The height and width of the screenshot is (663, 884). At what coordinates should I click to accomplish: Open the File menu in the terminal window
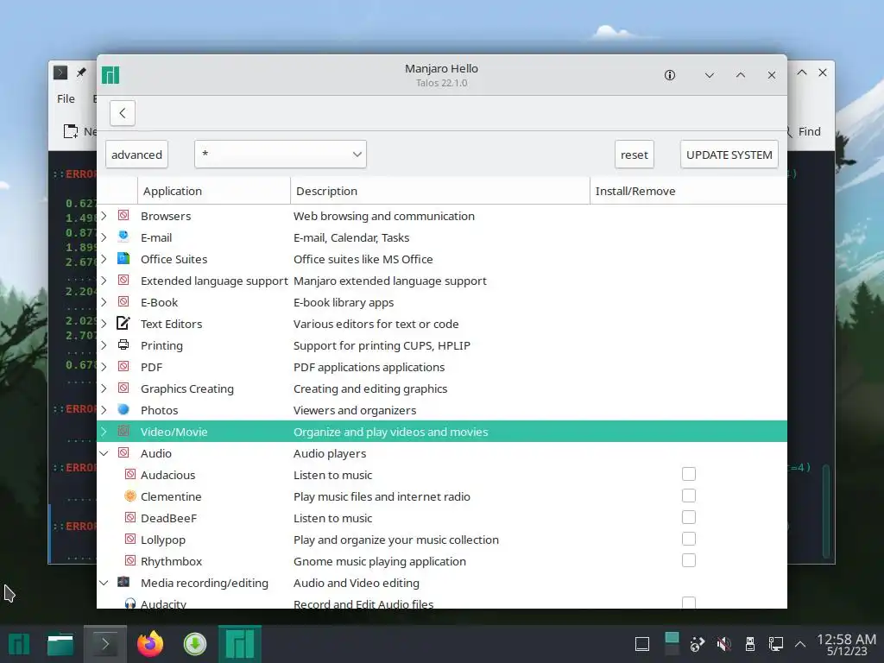[66, 98]
